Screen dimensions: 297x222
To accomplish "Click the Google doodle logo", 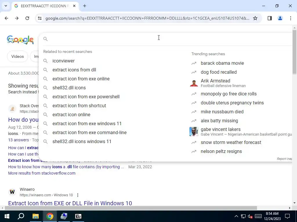I will [x=20, y=40].
